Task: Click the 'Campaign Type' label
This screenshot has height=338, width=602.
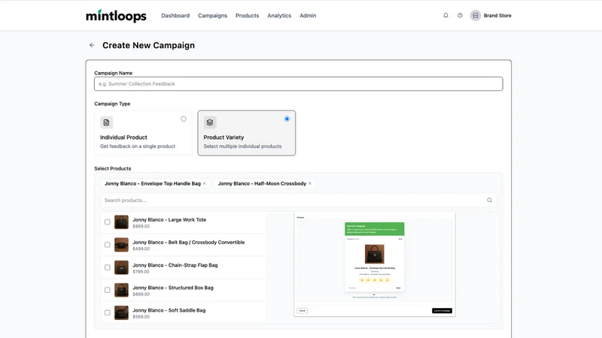Action: 112,104
